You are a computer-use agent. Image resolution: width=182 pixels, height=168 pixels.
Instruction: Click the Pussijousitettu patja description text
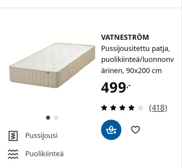135,49
